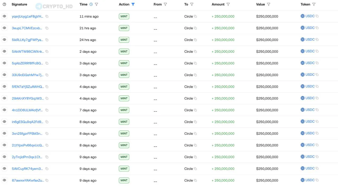Open transaction 3eupL7CMVEzcxb
338x186 pixels.
(x=27, y=28)
